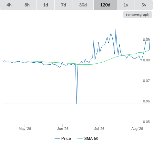Click the remove graph button
The height and width of the screenshot is (147, 153).
pyautogui.click(x=138, y=15)
